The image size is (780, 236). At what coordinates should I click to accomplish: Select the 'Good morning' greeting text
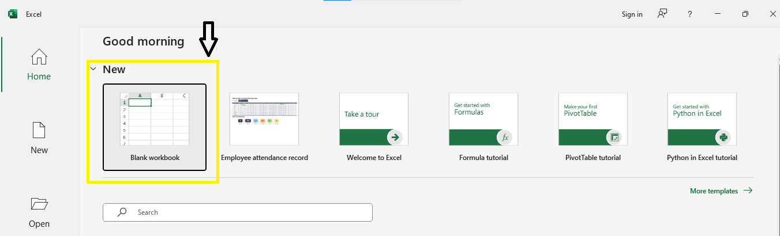tap(144, 41)
